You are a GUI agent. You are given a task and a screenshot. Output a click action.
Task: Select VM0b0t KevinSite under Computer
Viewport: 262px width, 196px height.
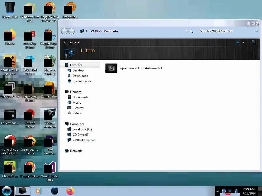[82, 140]
